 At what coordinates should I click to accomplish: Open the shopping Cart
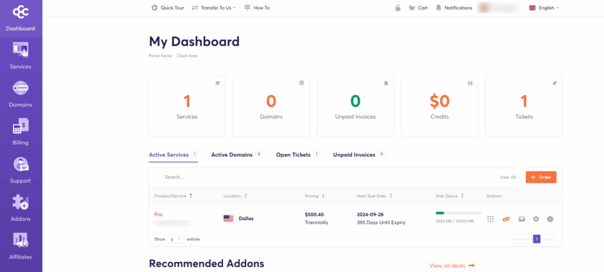pyautogui.click(x=418, y=8)
